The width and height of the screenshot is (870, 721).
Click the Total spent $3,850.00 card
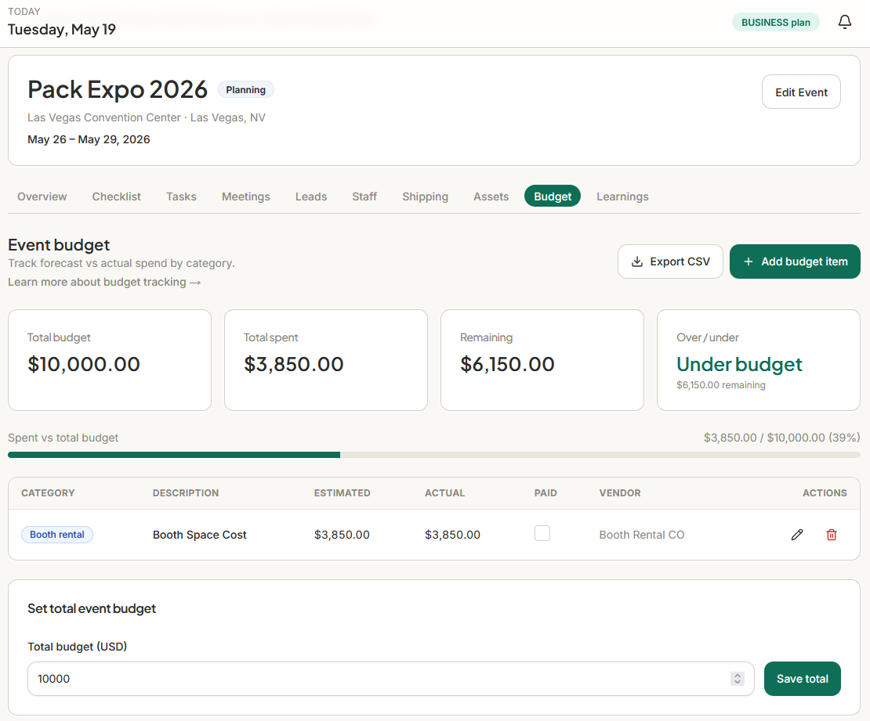pyautogui.click(x=326, y=360)
